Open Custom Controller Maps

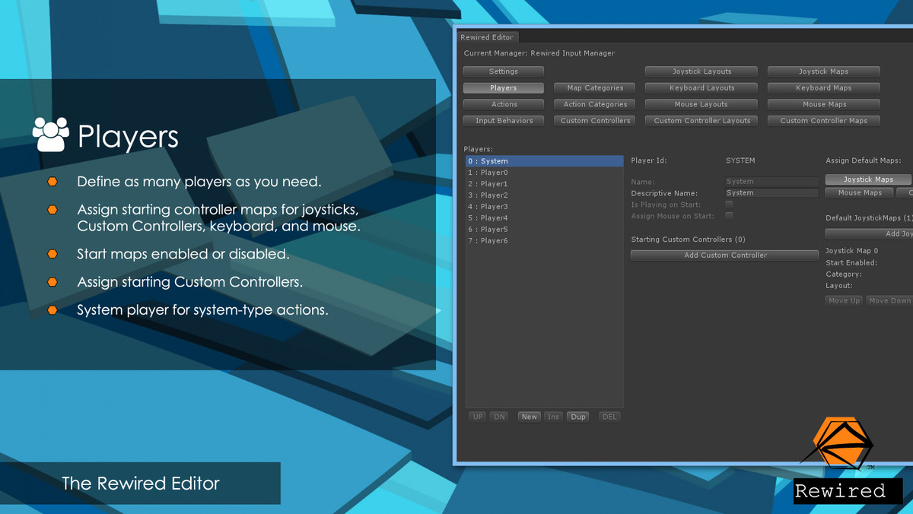(x=823, y=121)
